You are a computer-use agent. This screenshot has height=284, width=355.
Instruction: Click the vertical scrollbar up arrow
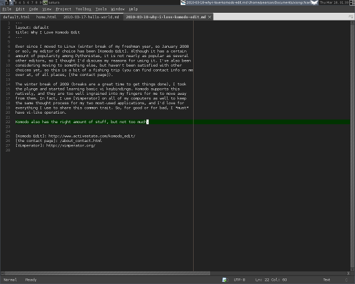[352, 23]
